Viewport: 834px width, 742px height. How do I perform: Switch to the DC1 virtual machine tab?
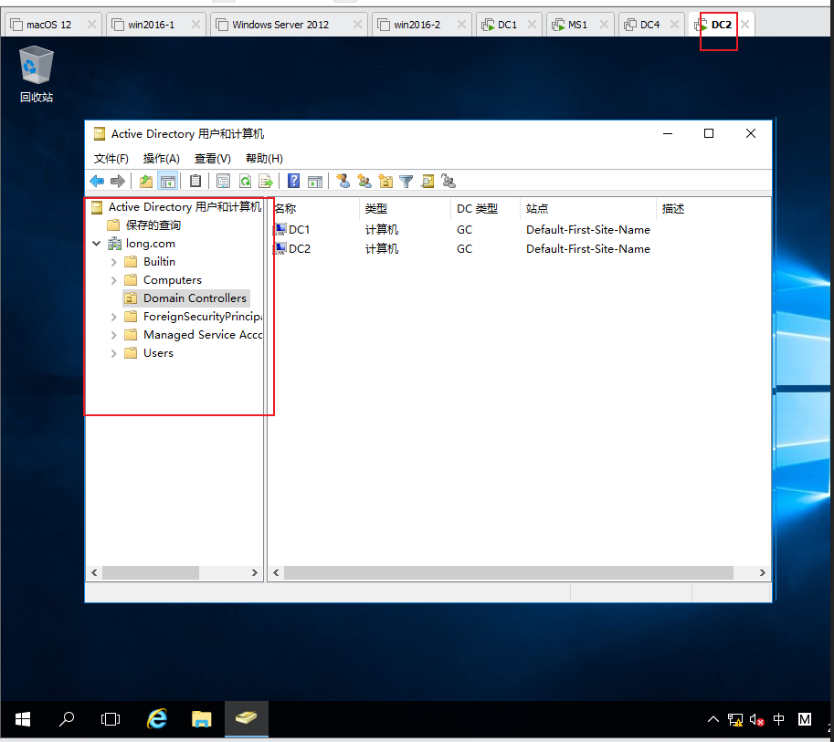(x=507, y=25)
